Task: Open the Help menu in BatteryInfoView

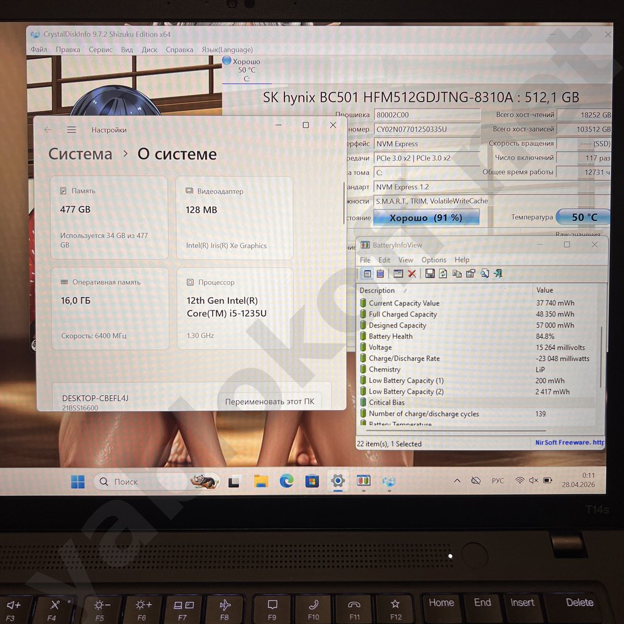Action: 462,259
